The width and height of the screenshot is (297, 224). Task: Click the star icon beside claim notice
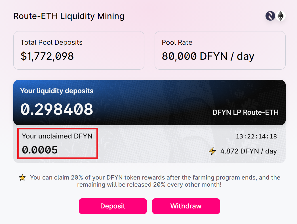tap(22, 178)
